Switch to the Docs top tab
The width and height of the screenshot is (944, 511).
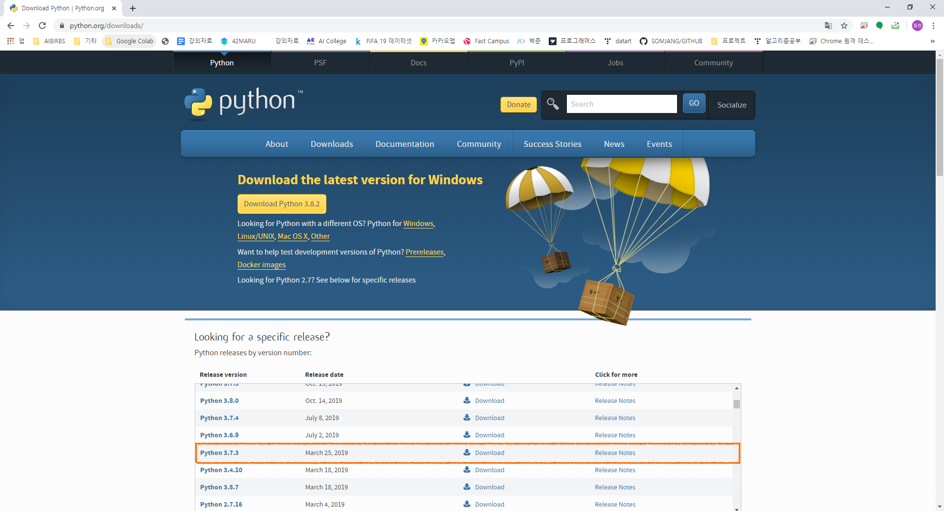tap(418, 62)
